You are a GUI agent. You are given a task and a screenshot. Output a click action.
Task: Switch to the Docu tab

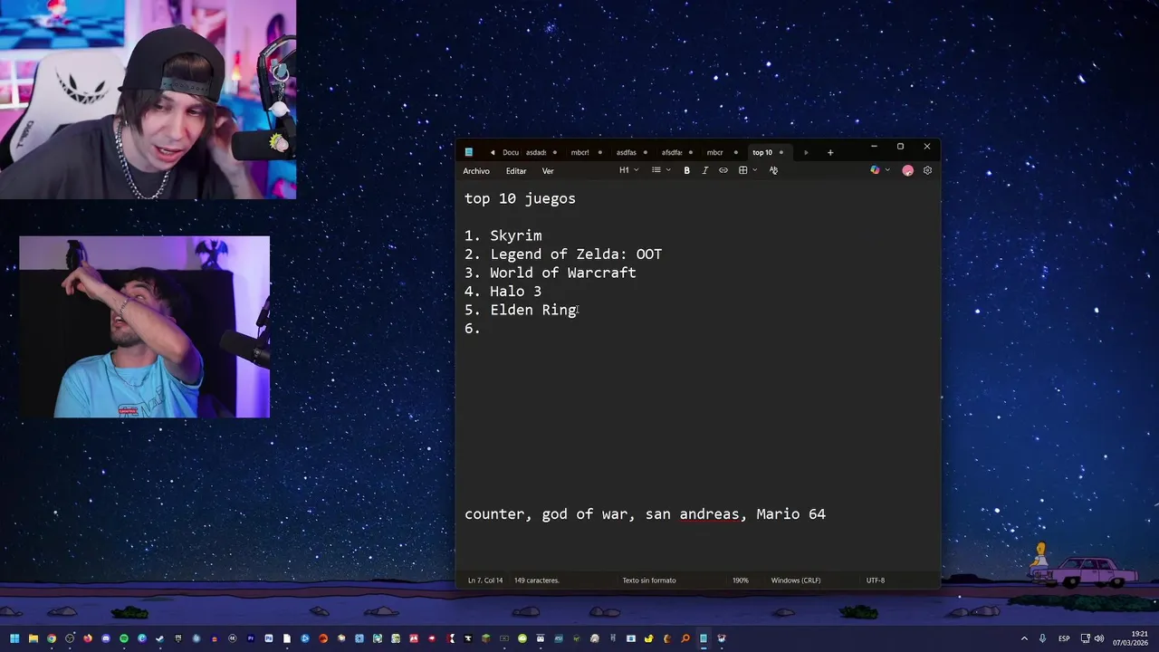[511, 152]
